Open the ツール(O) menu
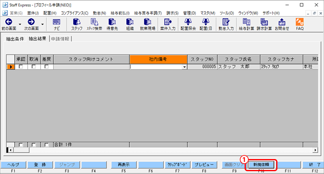Viewport: 324px width, 174px height. click(227, 13)
